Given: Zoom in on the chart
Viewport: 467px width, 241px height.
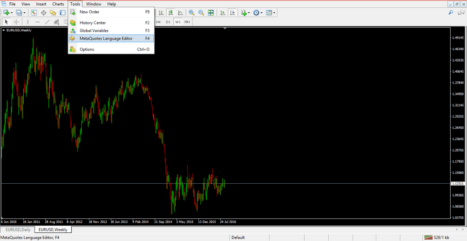Looking at the screenshot, I should coord(192,12).
